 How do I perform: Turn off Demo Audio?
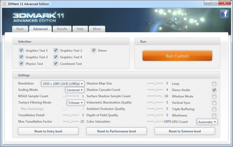[214, 90]
